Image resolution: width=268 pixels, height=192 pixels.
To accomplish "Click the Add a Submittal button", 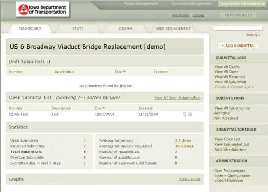I will pos(239,46).
